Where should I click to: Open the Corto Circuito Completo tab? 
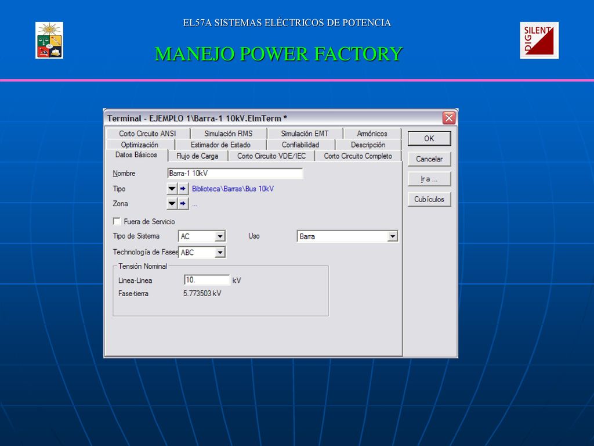[x=358, y=156]
